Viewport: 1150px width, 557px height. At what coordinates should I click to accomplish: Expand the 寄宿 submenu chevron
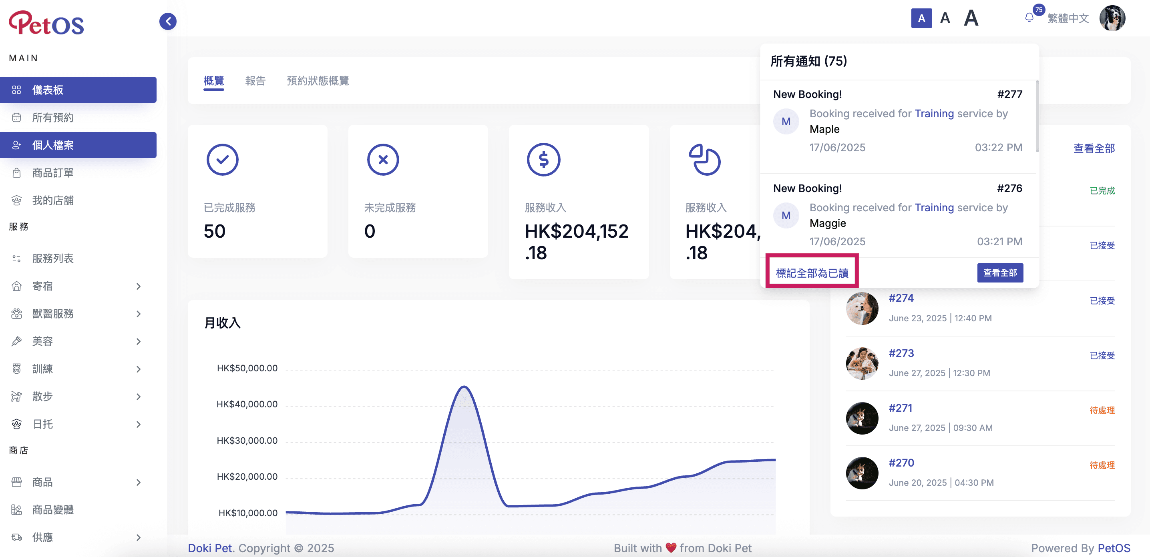pos(139,287)
